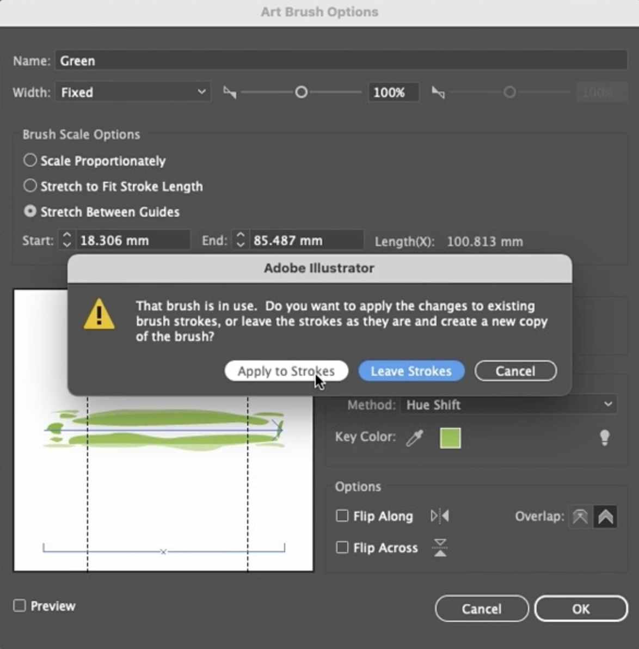Click the left dashed guide line

coord(87,483)
